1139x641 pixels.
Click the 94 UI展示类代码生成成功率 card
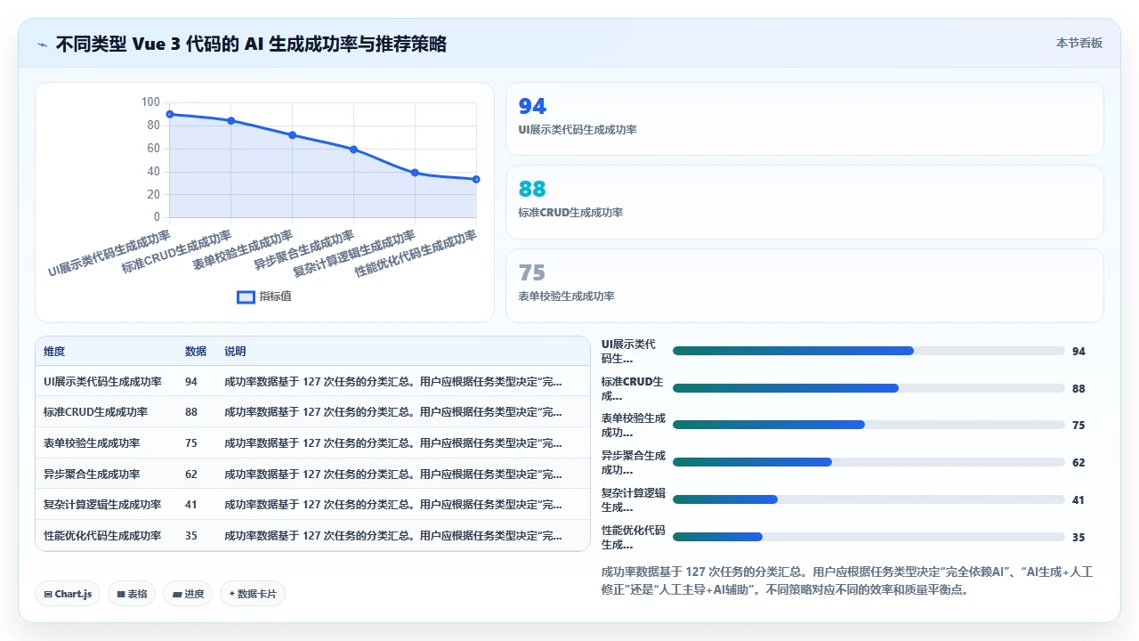click(804, 119)
